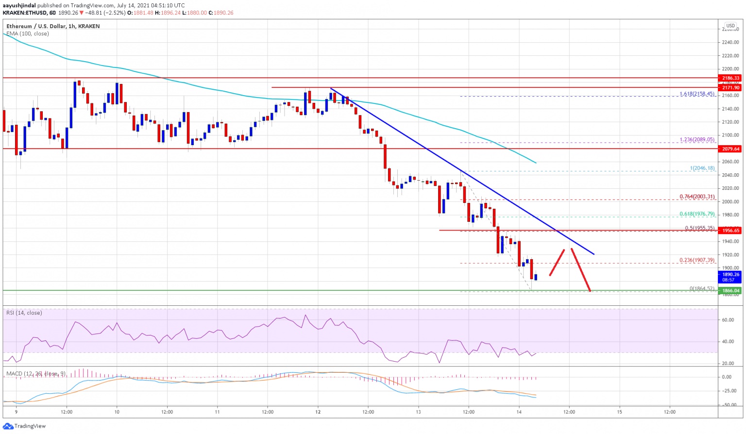Image resolution: width=746 pixels, height=434 pixels.
Task: Click the USD currency label on the price axis
Action: pyautogui.click(x=730, y=26)
